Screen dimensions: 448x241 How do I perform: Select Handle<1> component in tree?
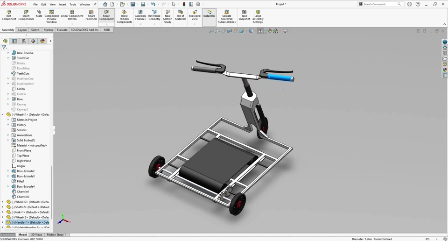tap(28, 222)
